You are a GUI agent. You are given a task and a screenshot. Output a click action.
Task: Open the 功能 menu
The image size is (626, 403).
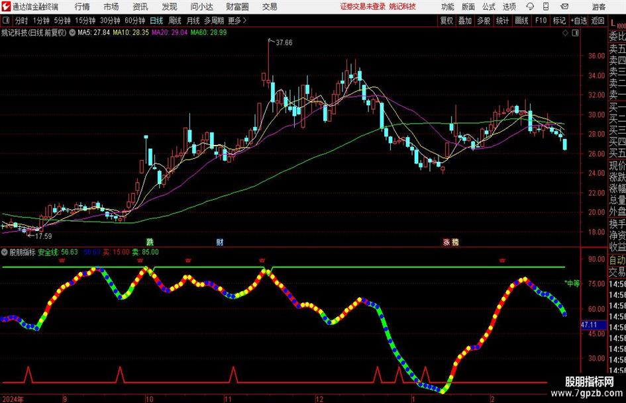[448, 7]
